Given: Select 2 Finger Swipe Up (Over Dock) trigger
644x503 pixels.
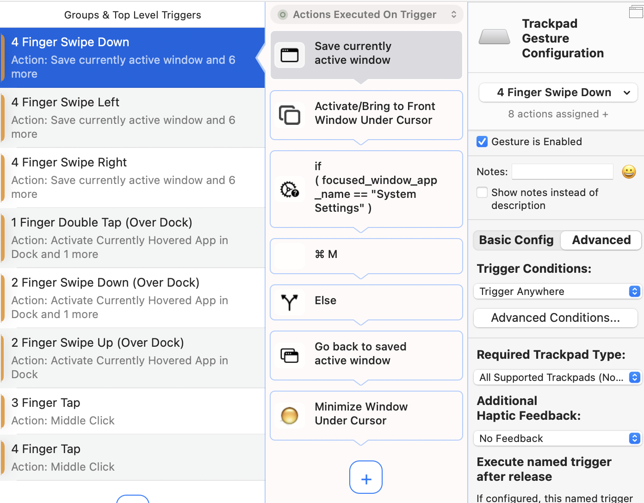Looking at the screenshot, I should [x=132, y=358].
